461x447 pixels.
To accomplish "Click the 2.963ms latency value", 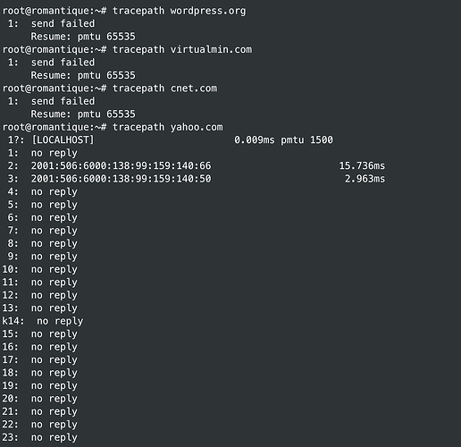I will [365, 179].
